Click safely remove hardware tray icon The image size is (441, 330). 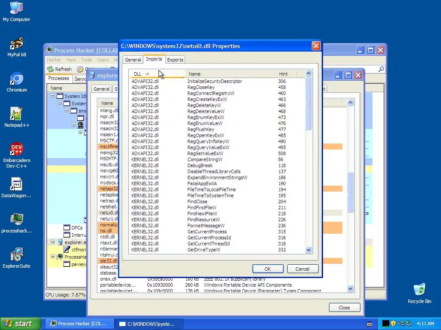pyautogui.click(x=409, y=324)
